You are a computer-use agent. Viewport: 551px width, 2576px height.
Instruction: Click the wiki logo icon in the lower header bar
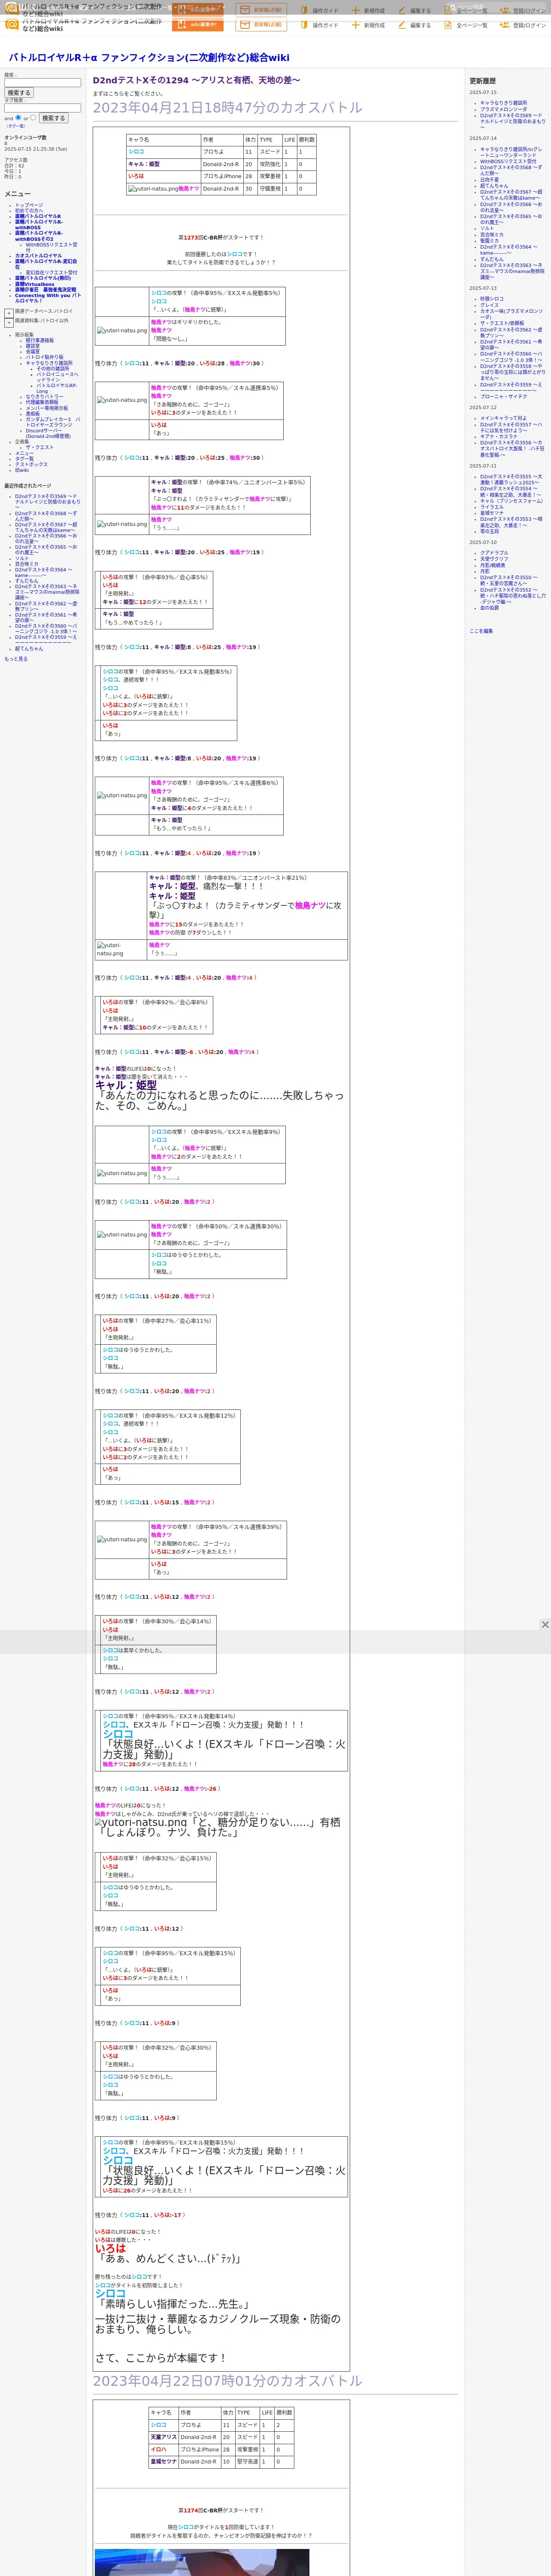[12, 25]
